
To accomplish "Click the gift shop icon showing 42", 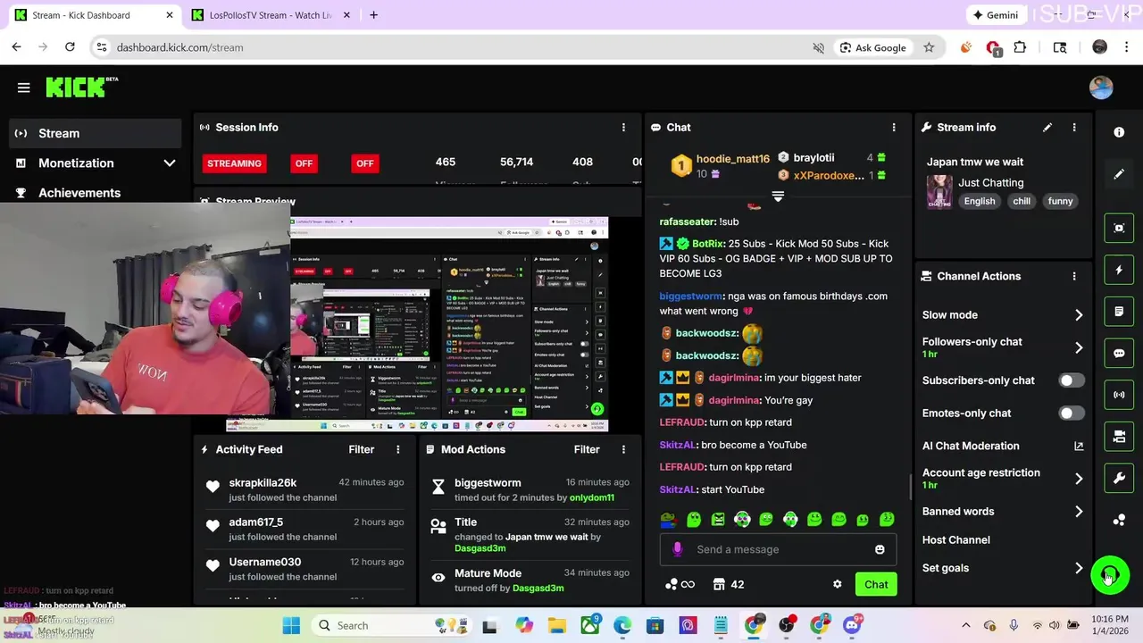I will tap(729, 585).
